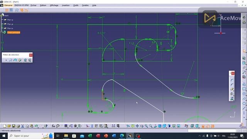The image size is (247, 139).
Task: Click the Fit All In view icon
Action: [133, 126]
